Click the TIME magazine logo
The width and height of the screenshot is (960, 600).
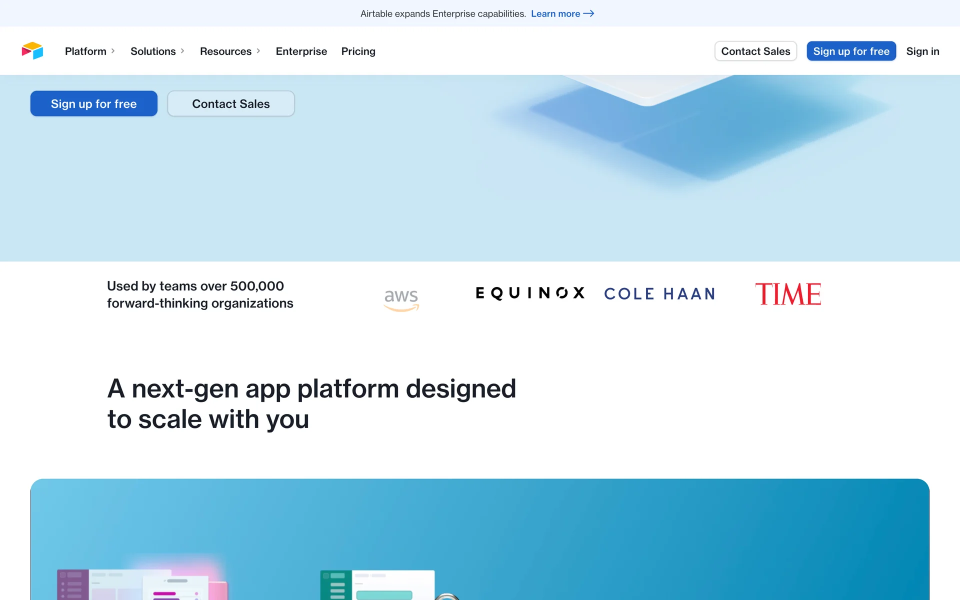pyautogui.click(x=788, y=294)
